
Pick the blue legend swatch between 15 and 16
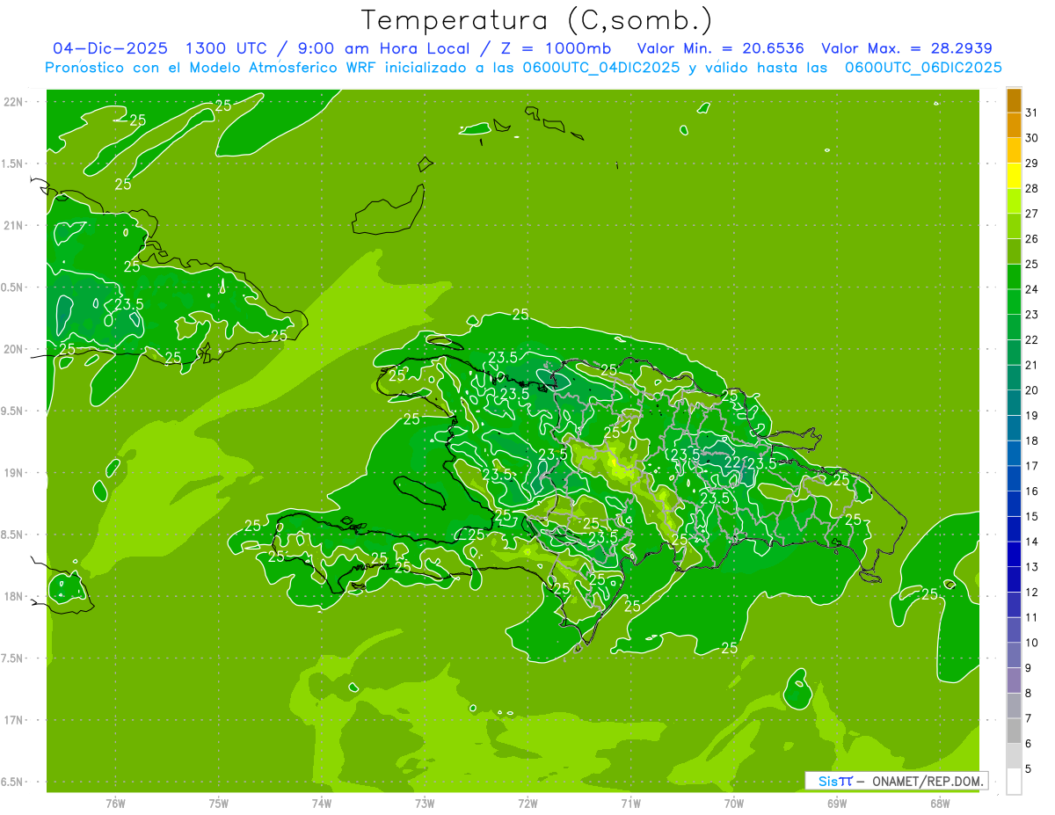[1014, 503]
